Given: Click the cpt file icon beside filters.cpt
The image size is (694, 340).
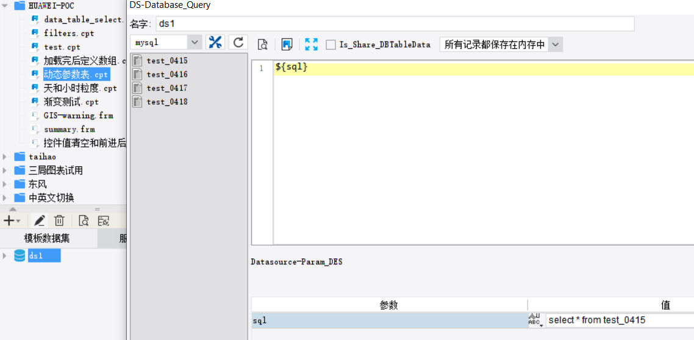Looking at the screenshot, I should pyautogui.click(x=35, y=33).
